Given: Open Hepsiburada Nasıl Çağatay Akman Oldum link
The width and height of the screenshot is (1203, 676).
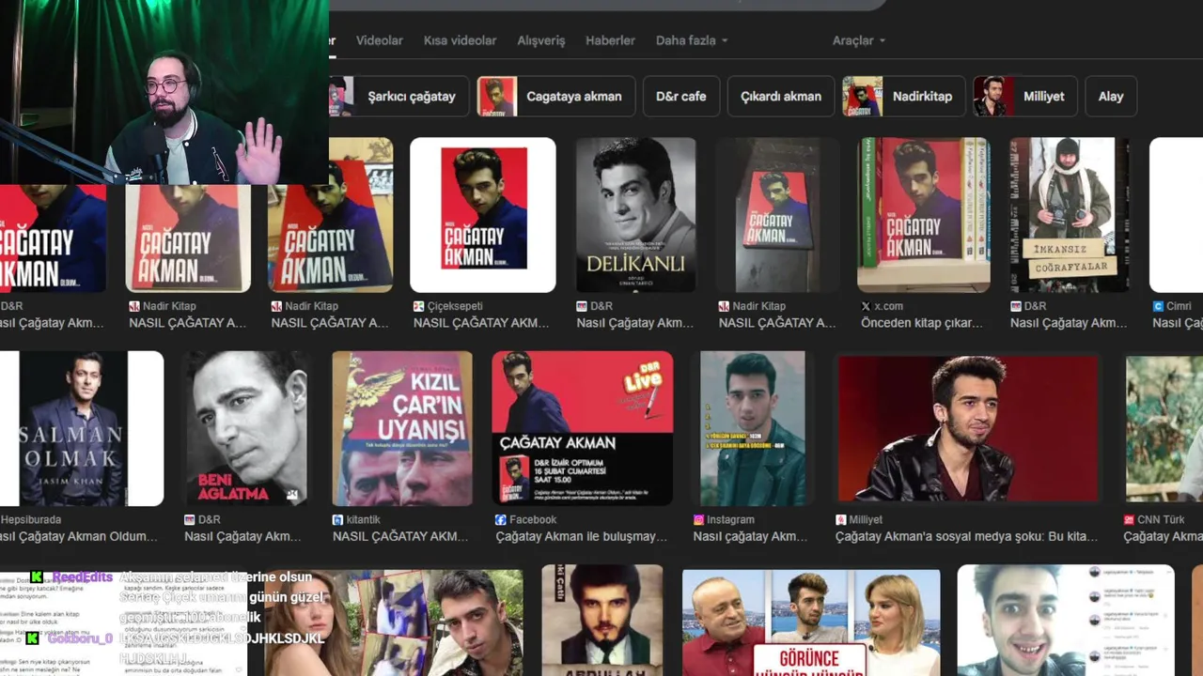Looking at the screenshot, I should 79,536.
